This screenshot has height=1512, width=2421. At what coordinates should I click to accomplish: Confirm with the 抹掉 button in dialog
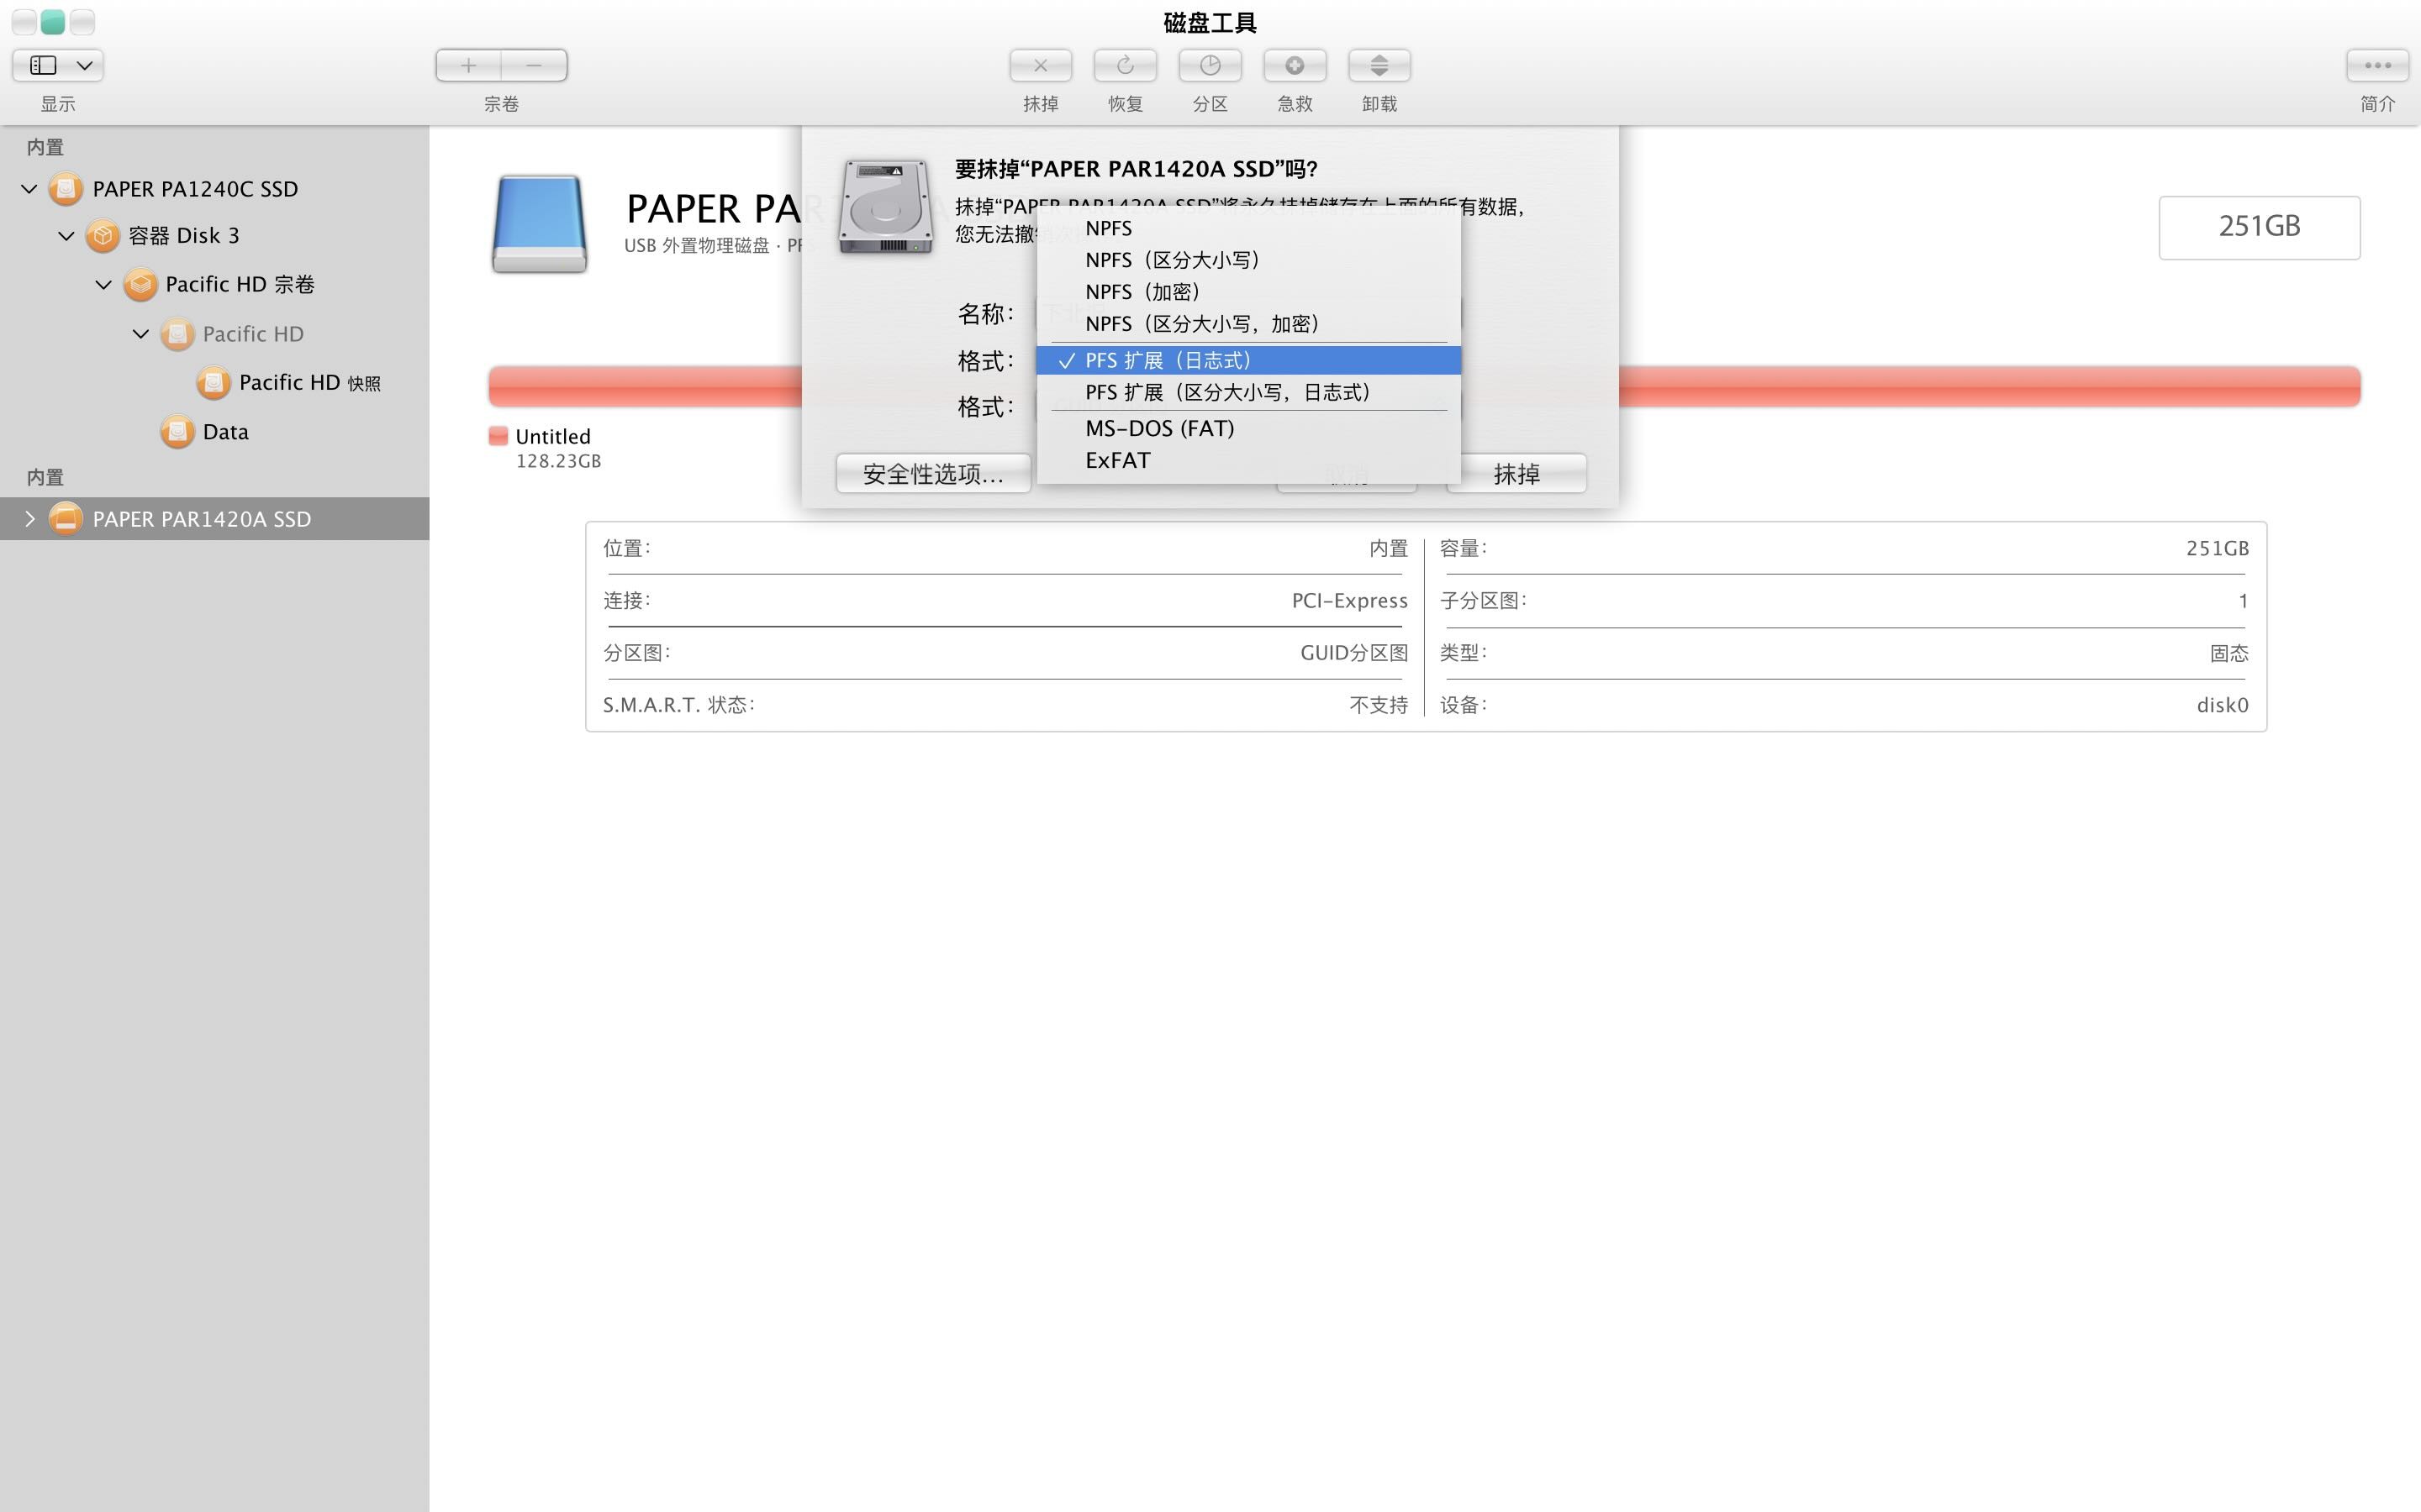[x=1516, y=474]
